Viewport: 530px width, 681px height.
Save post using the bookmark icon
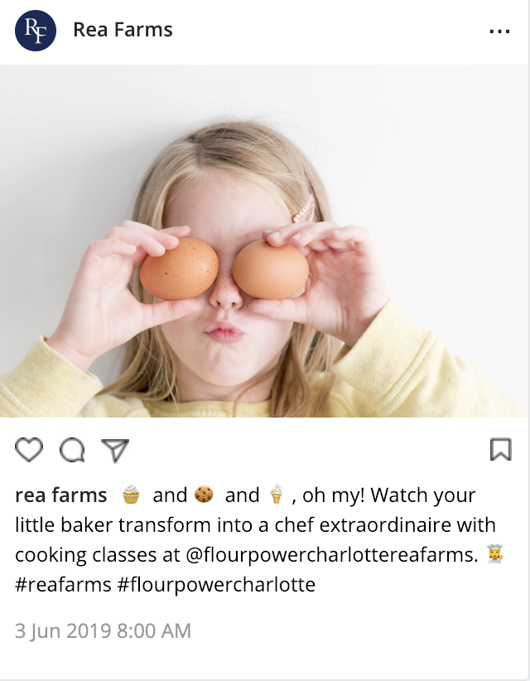[x=501, y=449]
